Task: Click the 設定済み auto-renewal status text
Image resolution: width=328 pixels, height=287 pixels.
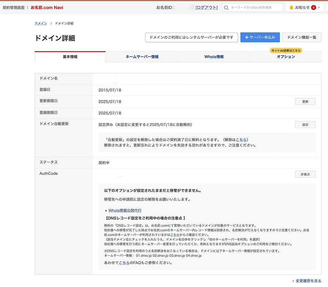Action: point(145,125)
